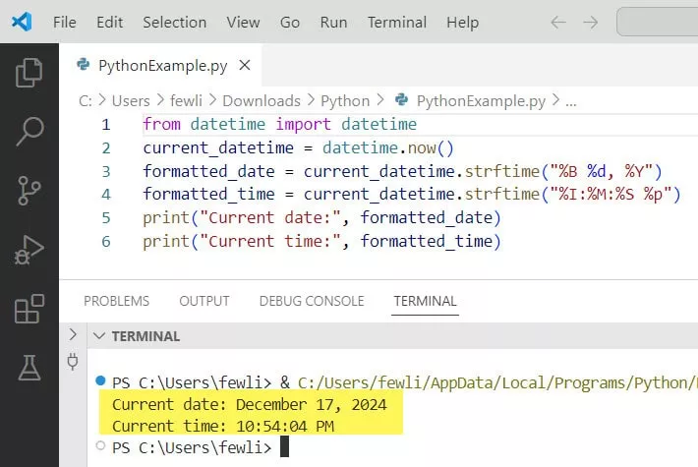The width and height of the screenshot is (698, 467).
Task: Click the command center search box
Action: [657, 22]
